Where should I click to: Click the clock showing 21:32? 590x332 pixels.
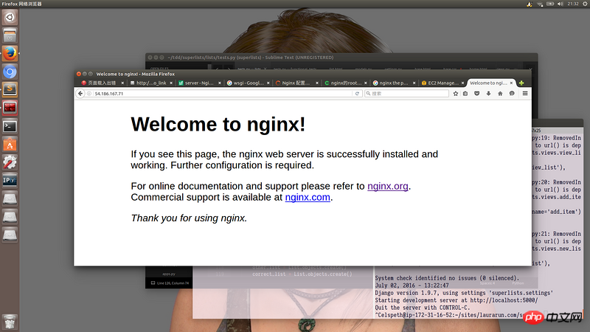(573, 4)
